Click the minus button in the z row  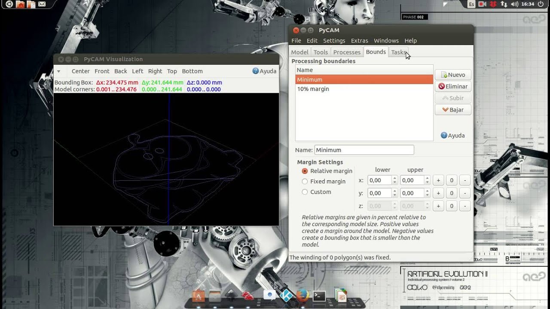point(464,206)
